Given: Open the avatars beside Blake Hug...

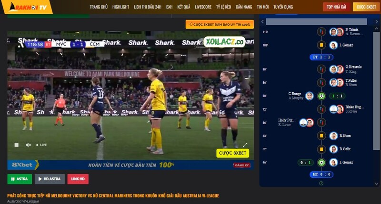Looking at the screenshot, I should [337, 109].
